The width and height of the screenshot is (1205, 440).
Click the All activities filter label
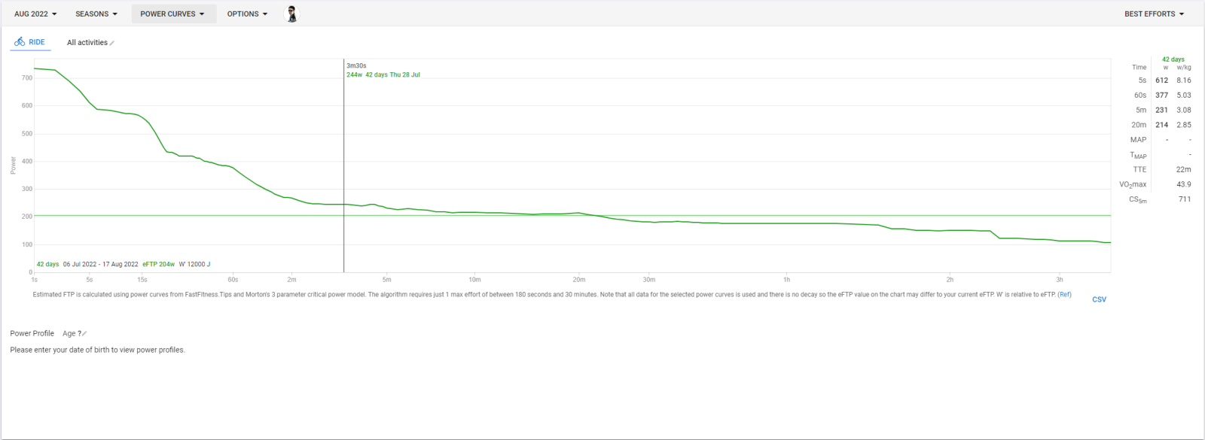point(87,43)
